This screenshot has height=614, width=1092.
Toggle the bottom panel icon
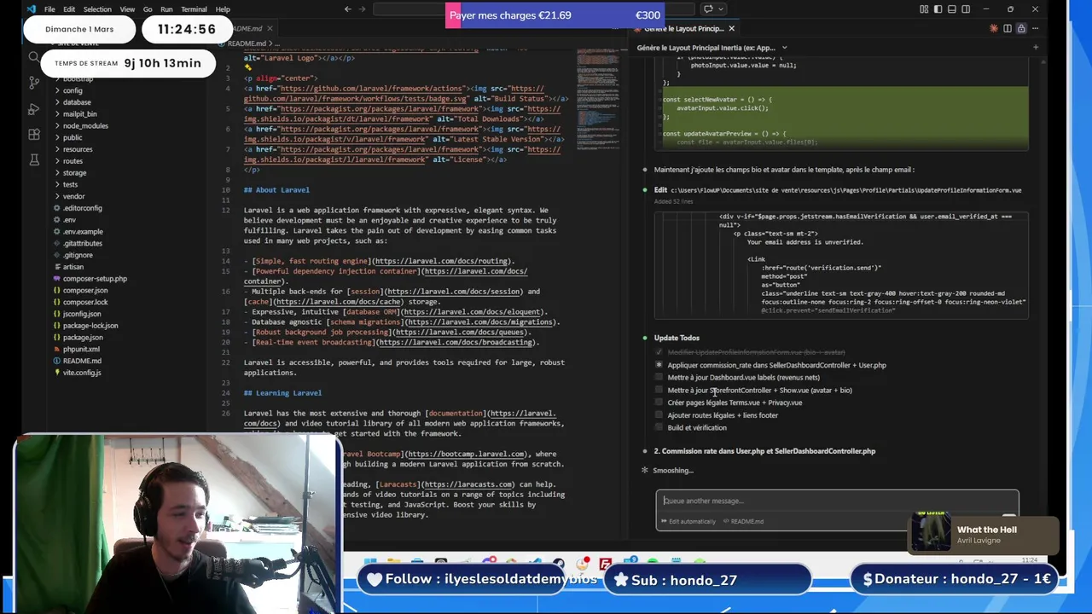click(x=951, y=9)
